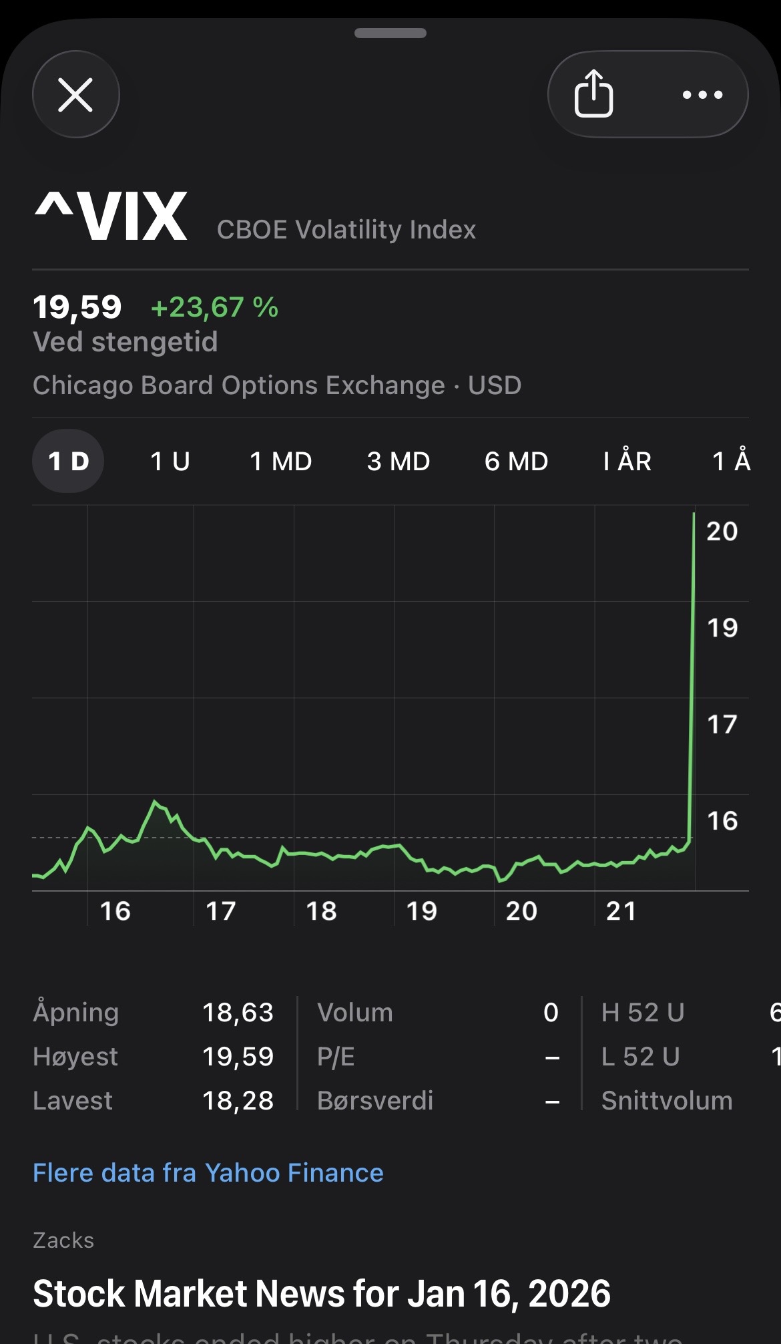Select the partially visible 1 Å range

(732, 461)
